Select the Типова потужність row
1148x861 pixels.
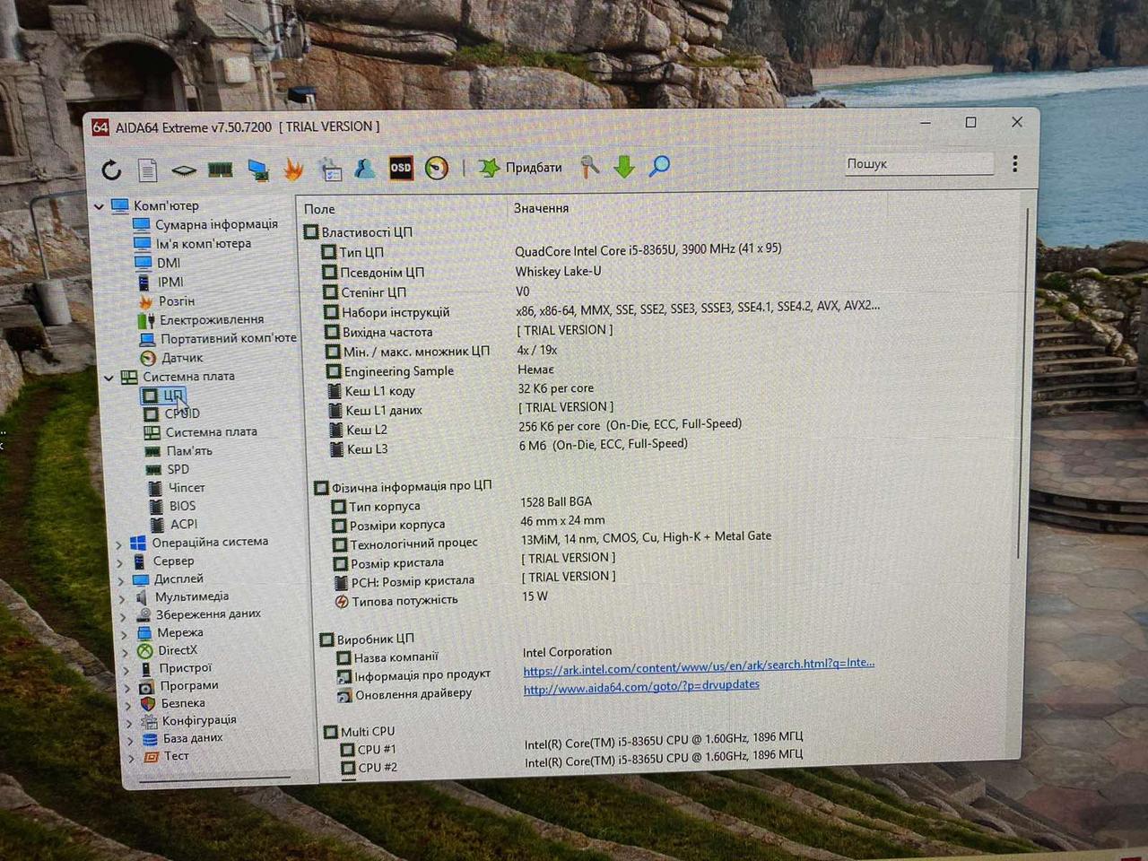(404, 601)
